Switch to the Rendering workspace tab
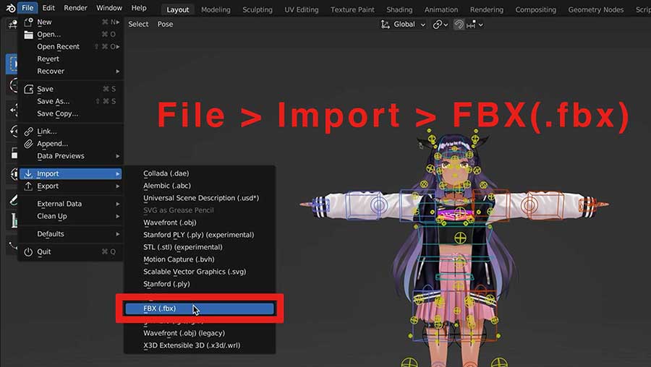The image size is (651, 367). [487, 9]
